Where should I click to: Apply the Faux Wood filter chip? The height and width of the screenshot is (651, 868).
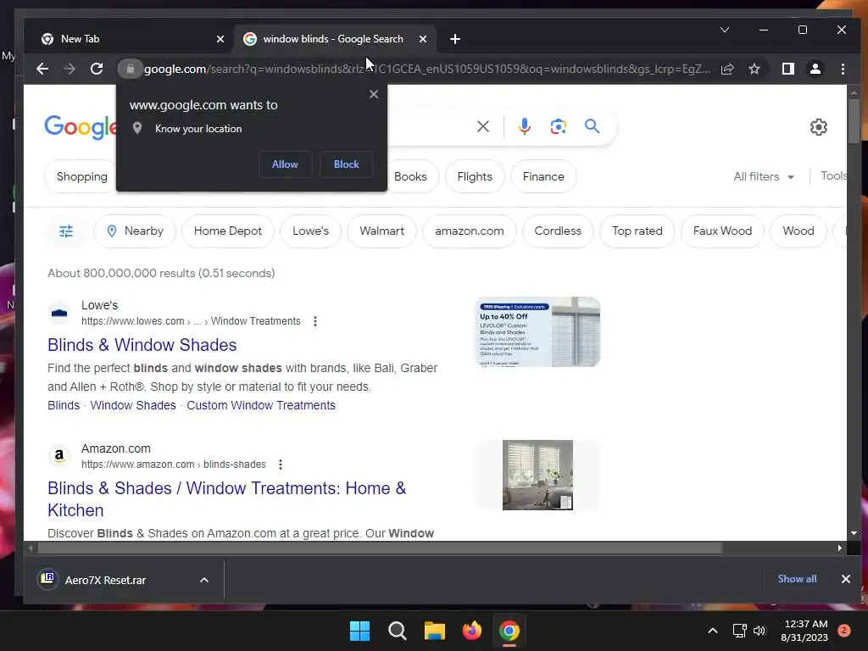722,231
